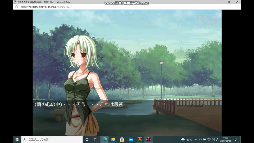Viewport: 254px width, 143px height.
Task: Open File Explorer from taskbar
Action: click(x=113, y=140)
